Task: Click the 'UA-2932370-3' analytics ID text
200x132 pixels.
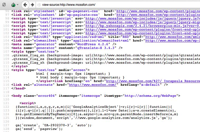Action: tap(57, 125)
